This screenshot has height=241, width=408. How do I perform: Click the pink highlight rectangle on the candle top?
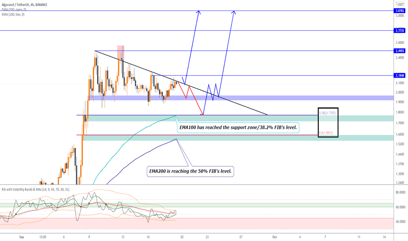tap(121, 52)
